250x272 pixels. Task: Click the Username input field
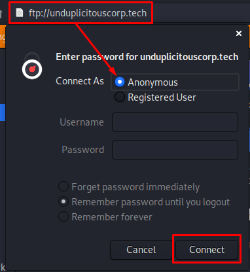coord(175,122)
